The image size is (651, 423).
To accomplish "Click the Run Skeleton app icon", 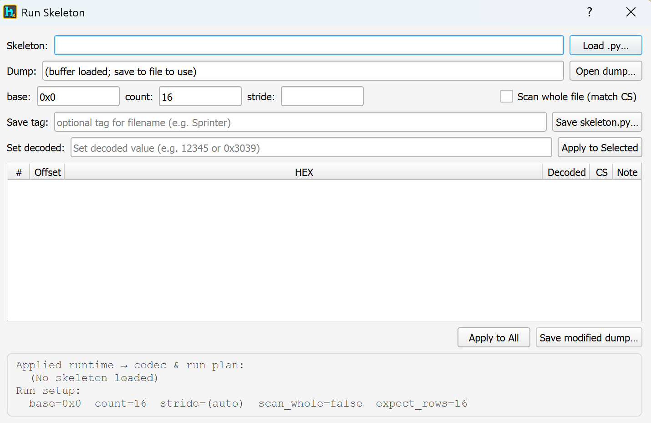I will [10, 12].
